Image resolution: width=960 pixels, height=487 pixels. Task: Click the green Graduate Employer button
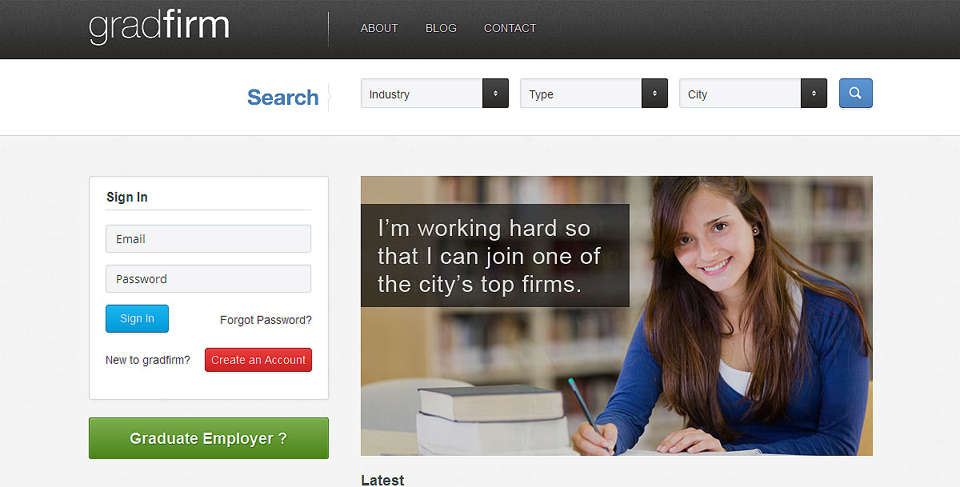coord(209,438)
